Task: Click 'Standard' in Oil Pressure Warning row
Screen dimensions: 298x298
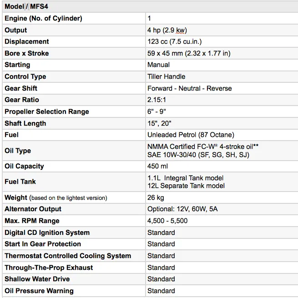Action: (161, 291)
